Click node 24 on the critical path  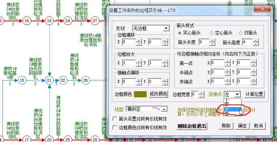(x=68, y=21)
